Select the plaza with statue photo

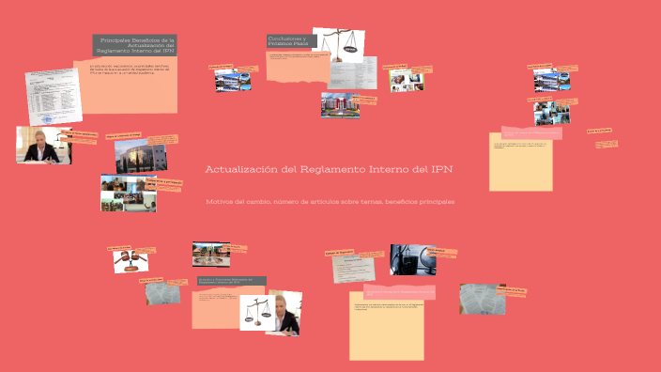[211, 255]
